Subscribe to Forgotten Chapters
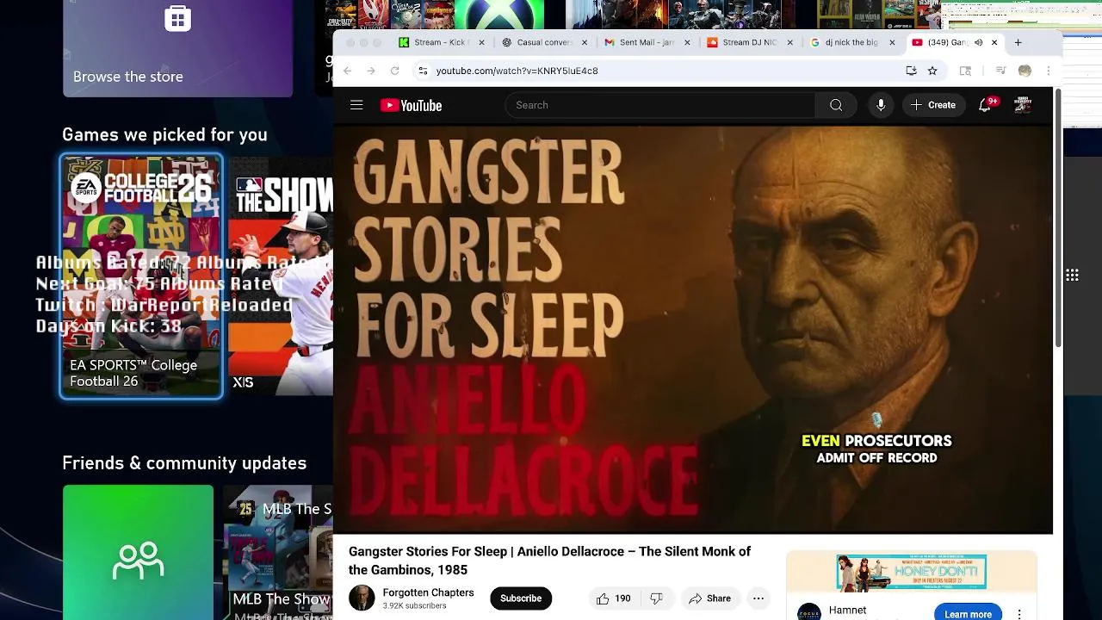Viewport: 1102px width, 620px height. (521, 598)
